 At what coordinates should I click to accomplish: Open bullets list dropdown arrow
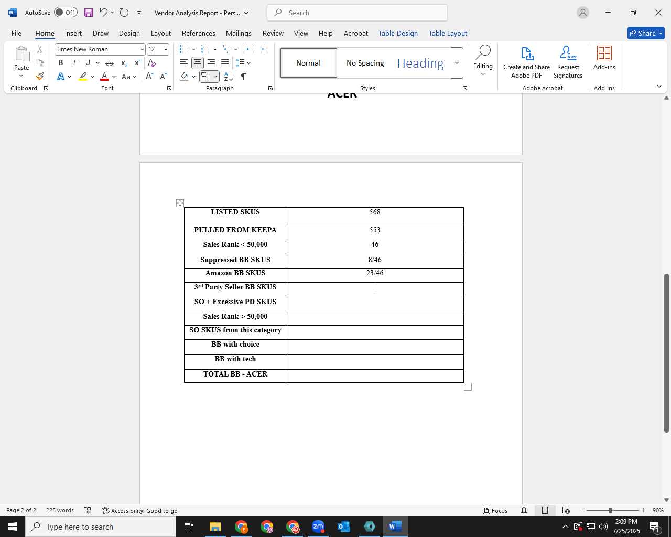pyautogui.click(x=193, y=49)
